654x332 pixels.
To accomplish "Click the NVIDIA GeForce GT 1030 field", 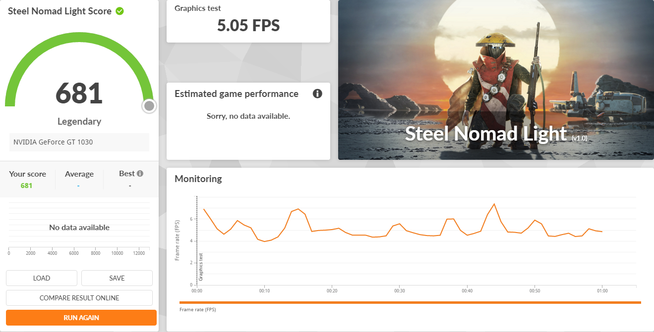I will [79, 142].
